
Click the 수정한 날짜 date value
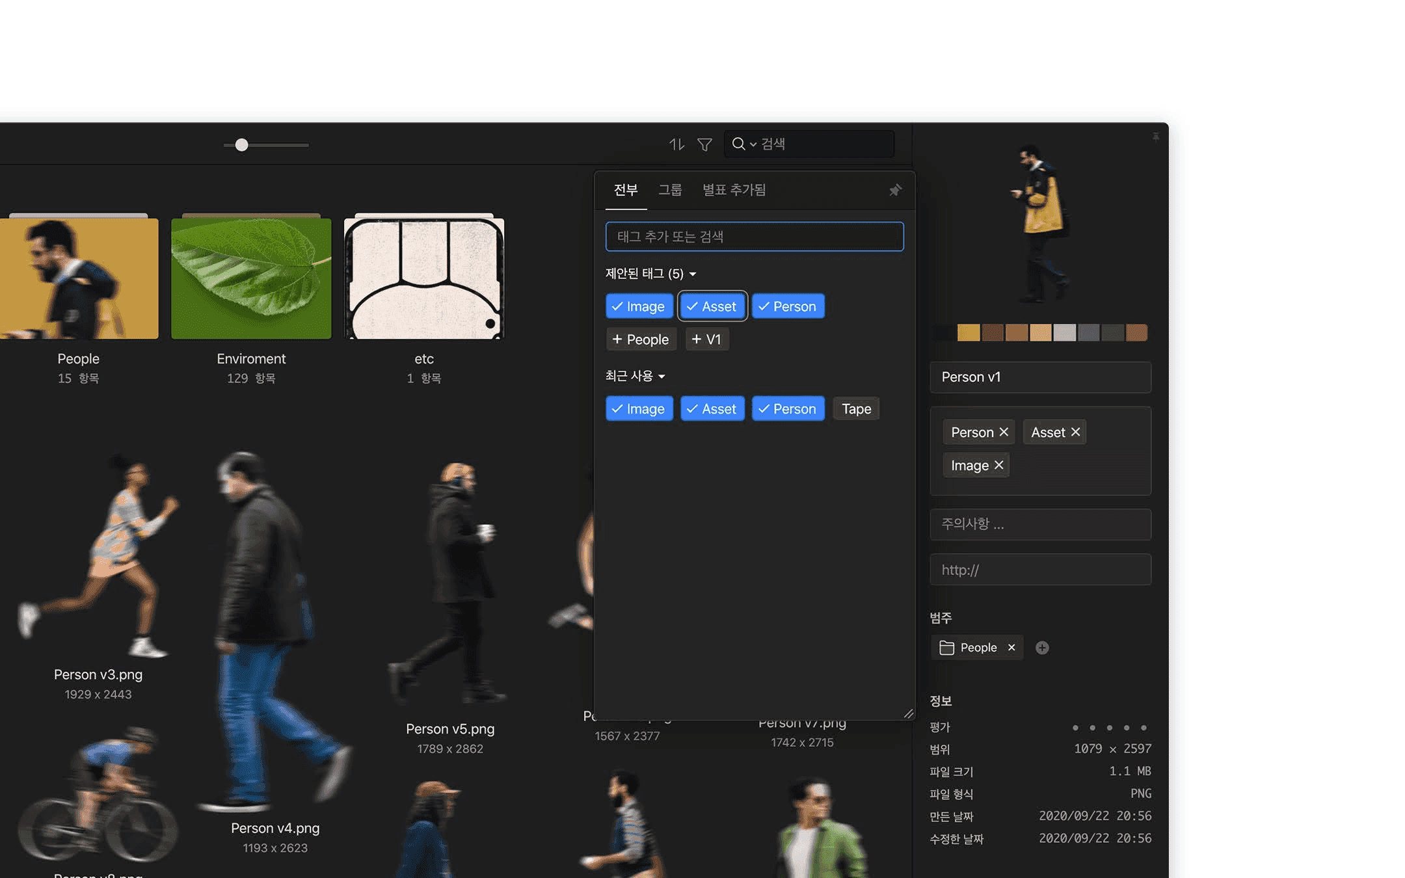1095,839
